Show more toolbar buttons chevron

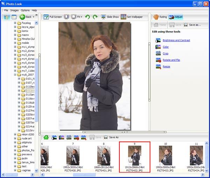(36, 15)
